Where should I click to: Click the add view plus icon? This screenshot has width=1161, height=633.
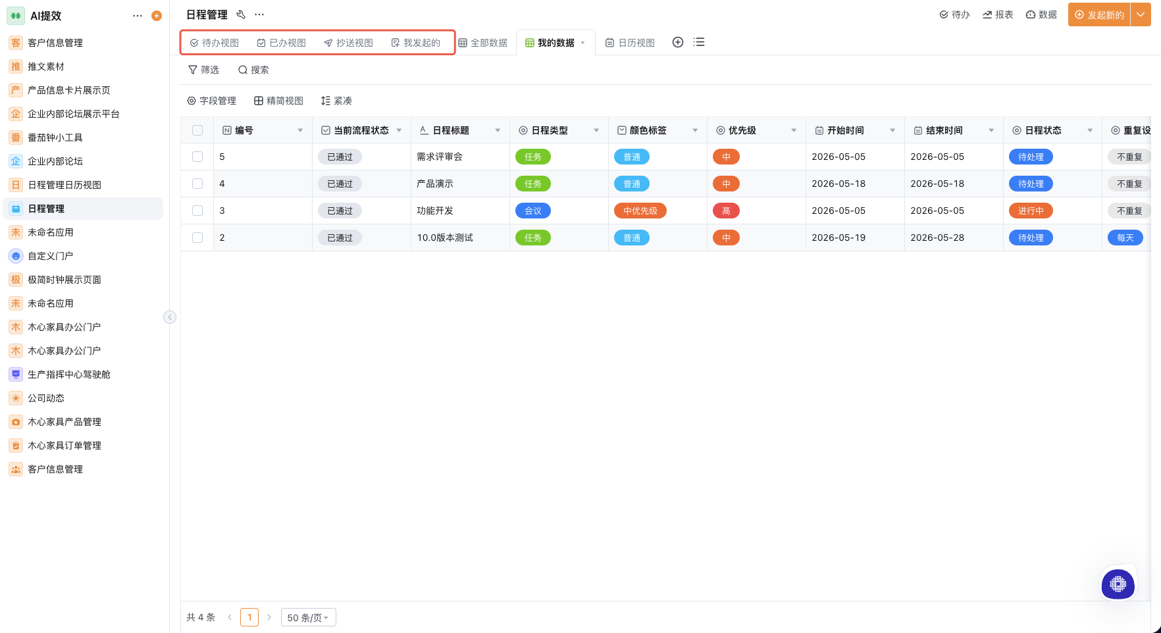coord(678,42)
